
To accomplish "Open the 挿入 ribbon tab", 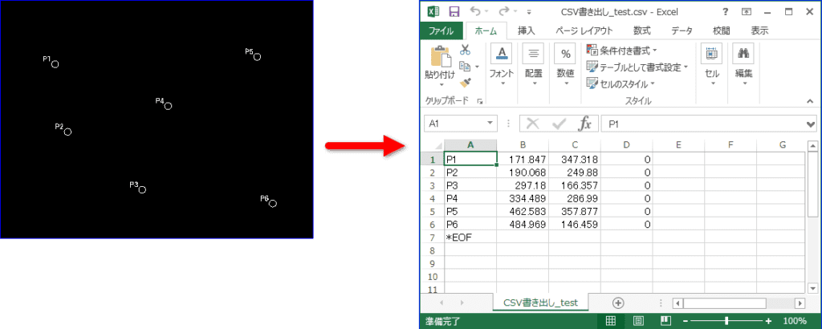I will 527,30.
